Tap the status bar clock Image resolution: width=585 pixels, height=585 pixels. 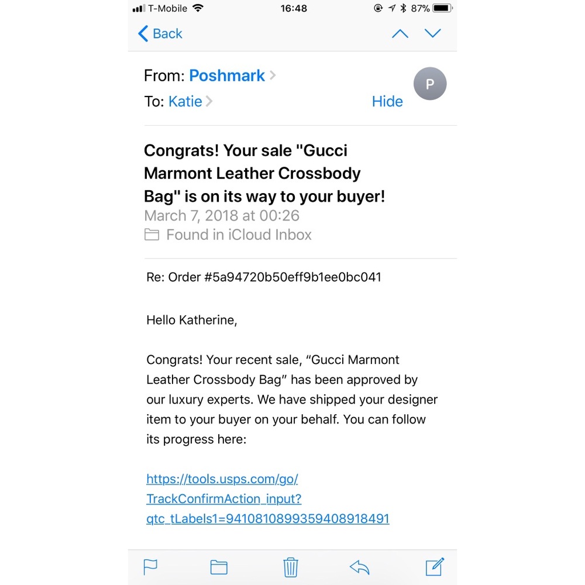tap(294, 8)
